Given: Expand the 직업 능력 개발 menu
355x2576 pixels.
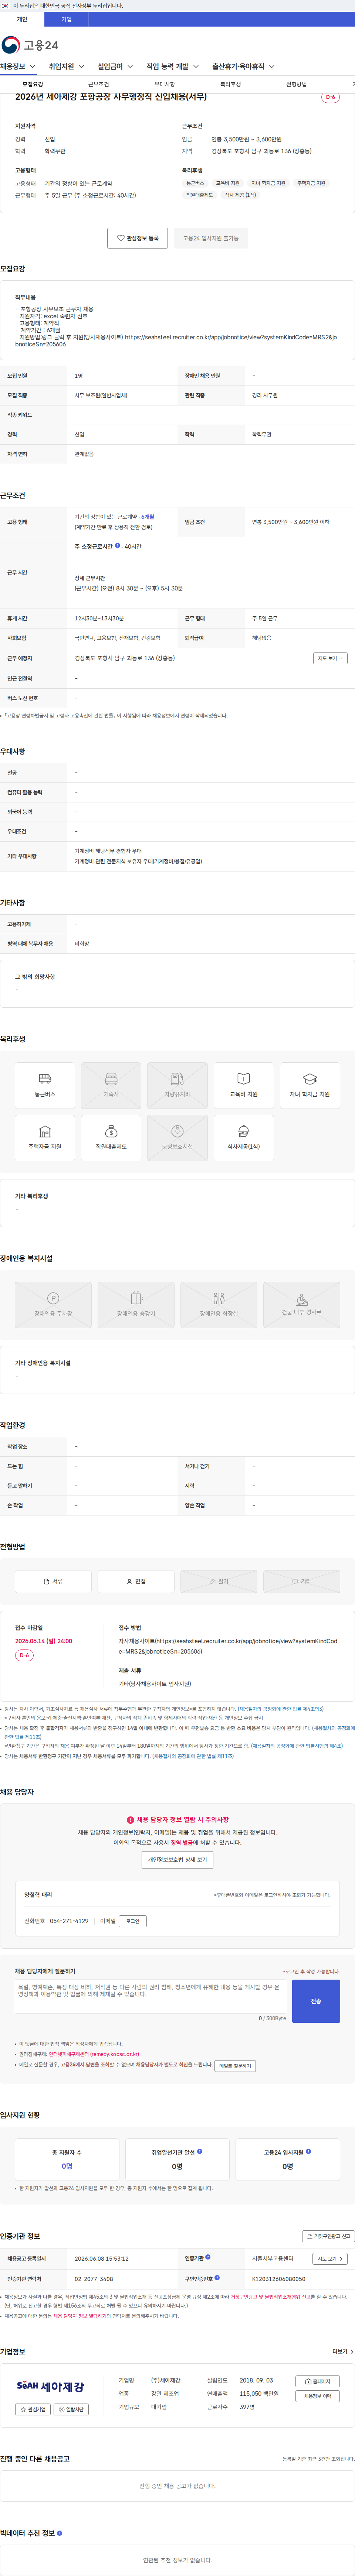Looking at the screenshot, I should 172,67.
